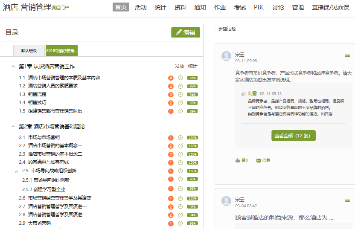Screen dimensions: 355x229
Task: Select the 2018级酒店管理 class tab
Action: point(61,50)
